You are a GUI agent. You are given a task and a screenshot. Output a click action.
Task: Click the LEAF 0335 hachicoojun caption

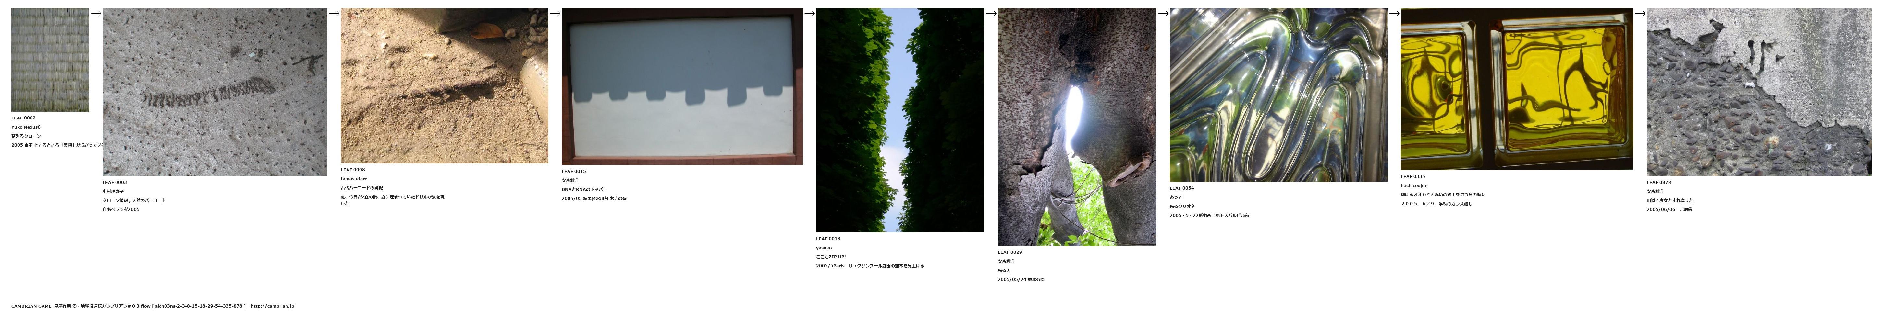pyautogui.click(x=1414, y=186)
